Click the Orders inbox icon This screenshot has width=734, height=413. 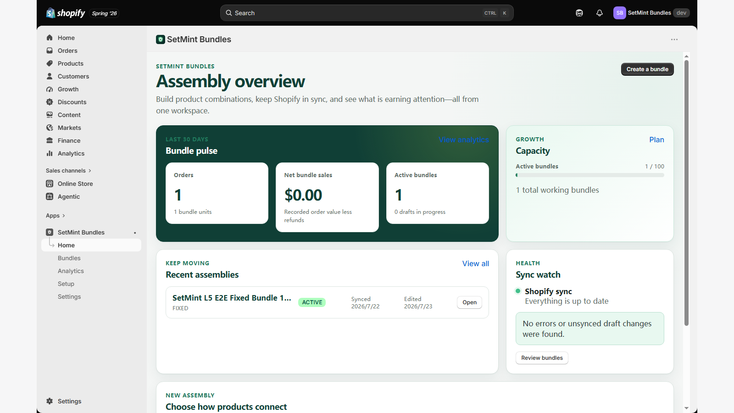point(50,50)
